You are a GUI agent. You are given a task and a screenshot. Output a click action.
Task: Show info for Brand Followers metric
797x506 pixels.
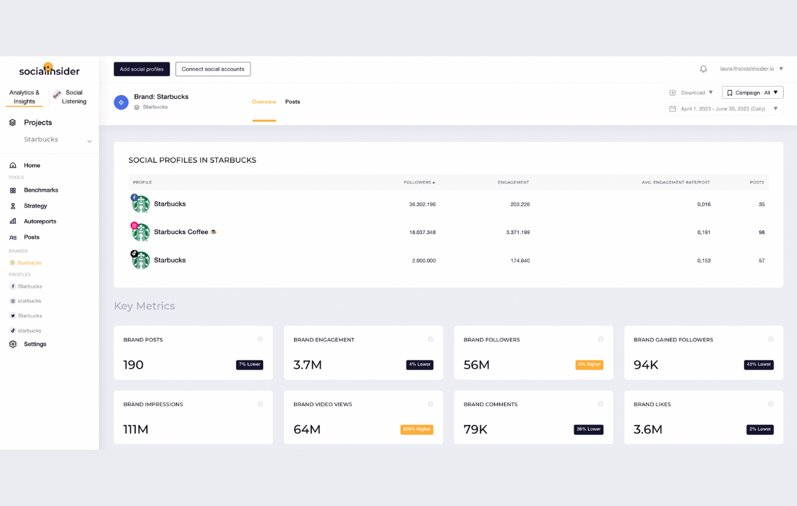(600, 340)
